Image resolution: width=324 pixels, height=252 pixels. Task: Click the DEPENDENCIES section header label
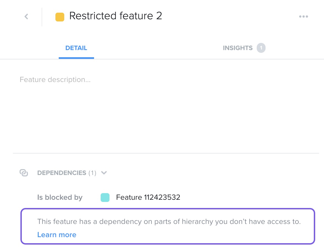[x=61, y=173]
